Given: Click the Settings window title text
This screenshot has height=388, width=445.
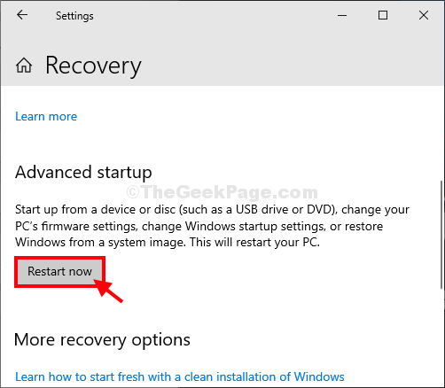Looking at the screenshot, I should click(x=74, y=16).
